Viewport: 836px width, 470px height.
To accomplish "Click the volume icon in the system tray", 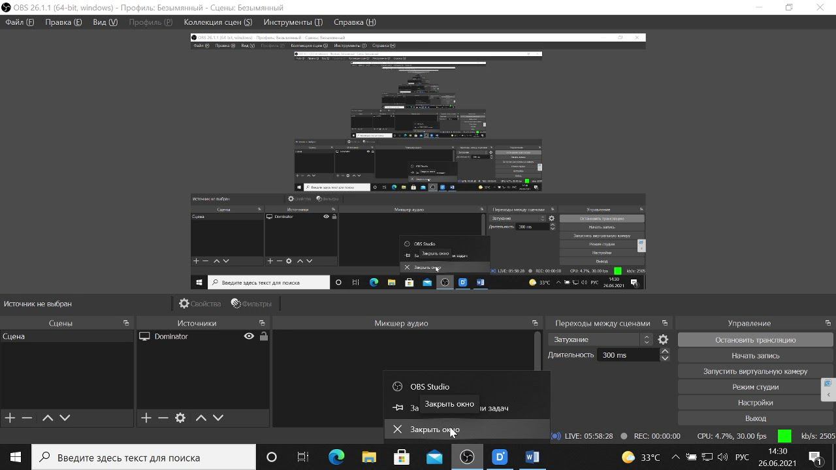I will pyautogui.click(x=722, y=457).
